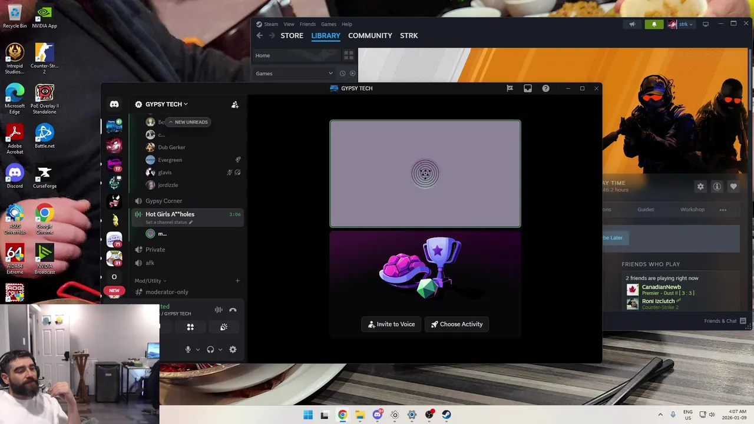Select the banana server icon

(x=114, y=220)
